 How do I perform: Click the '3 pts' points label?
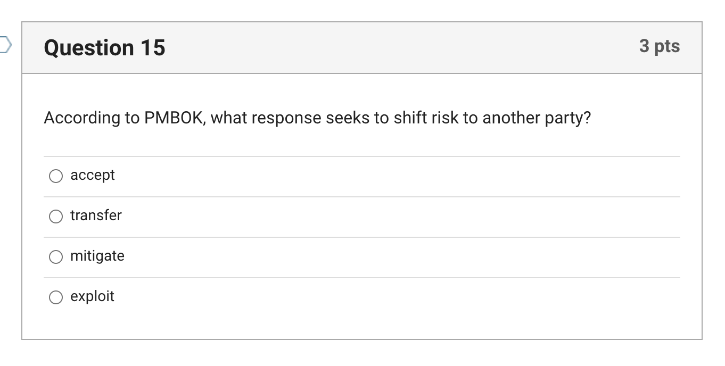(x=660, y=46)
